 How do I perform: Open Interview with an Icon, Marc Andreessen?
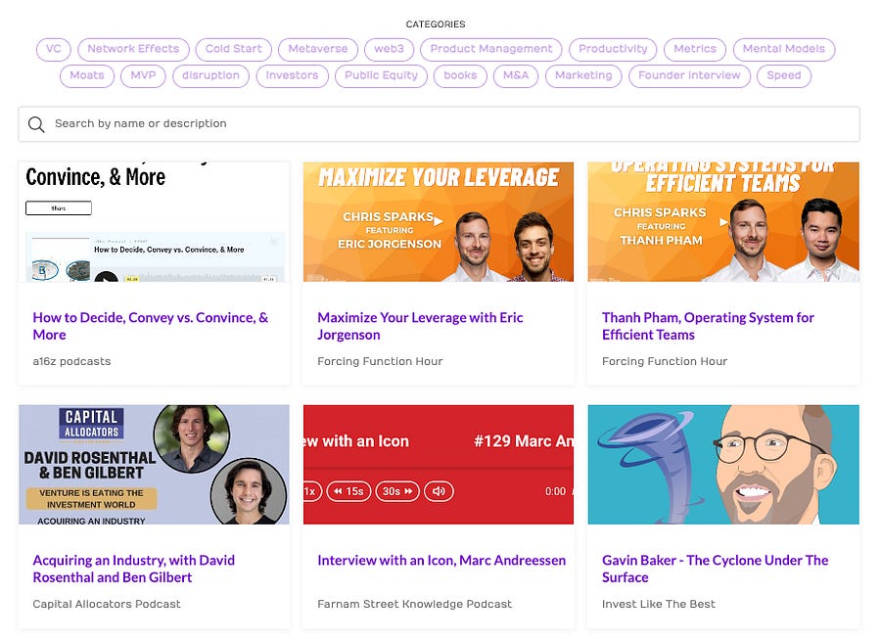tap(441, 560)
